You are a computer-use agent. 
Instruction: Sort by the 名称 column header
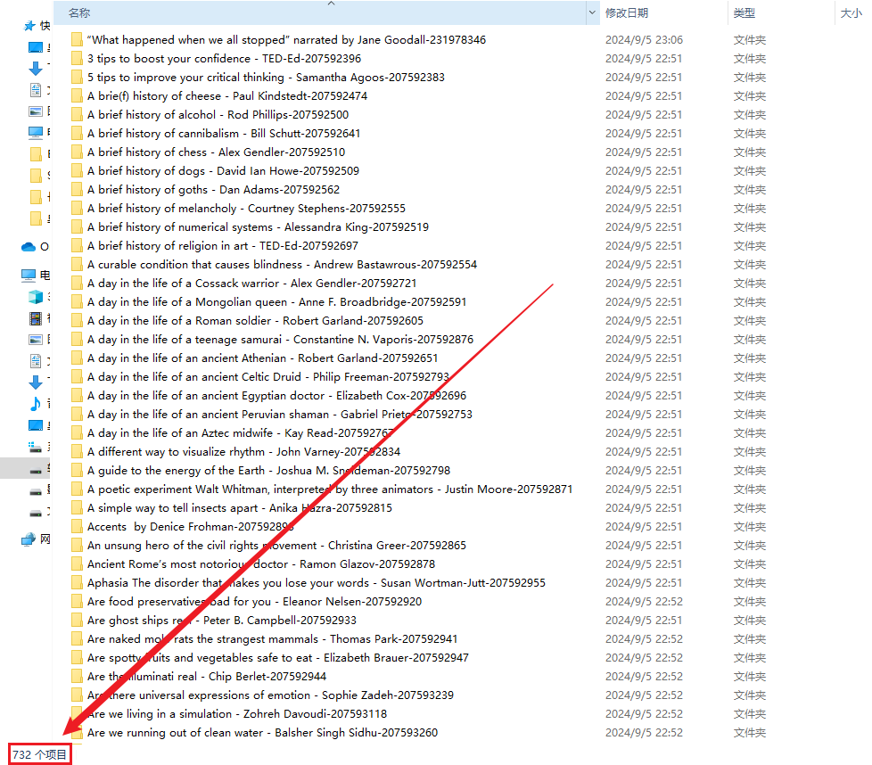[x=79, y=12]
